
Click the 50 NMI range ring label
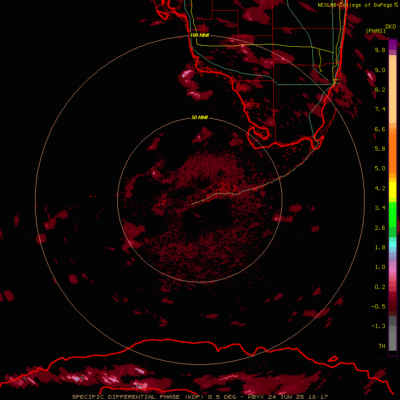click(200, 117)
